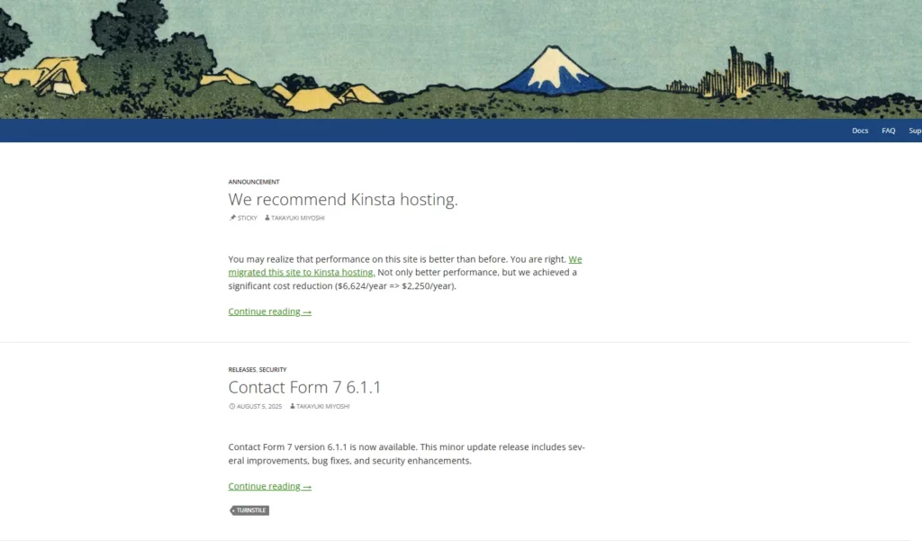The width and height of the screenshot is (922, 541).
Task: Click the sticky pin icon
Action: tap(232, 218)
